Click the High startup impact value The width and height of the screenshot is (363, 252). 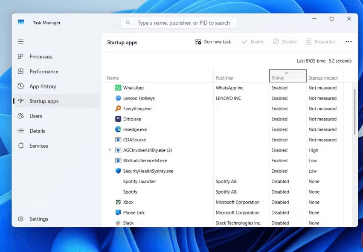[313, 150]
